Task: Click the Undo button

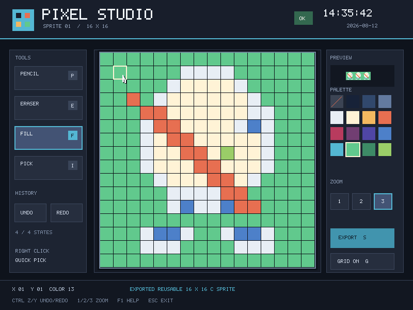Action: coord(30,213)
